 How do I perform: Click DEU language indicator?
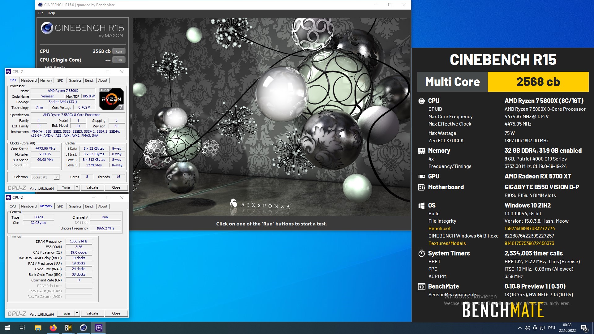pos(552,328)
